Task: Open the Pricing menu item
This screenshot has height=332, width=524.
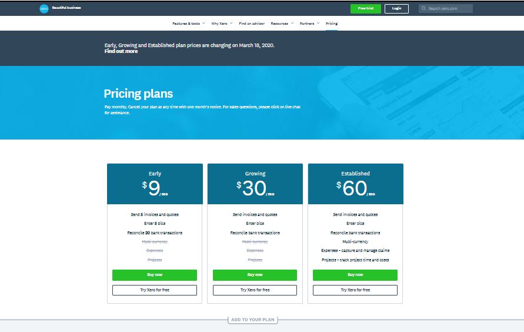Action: (x=332, y=24)
